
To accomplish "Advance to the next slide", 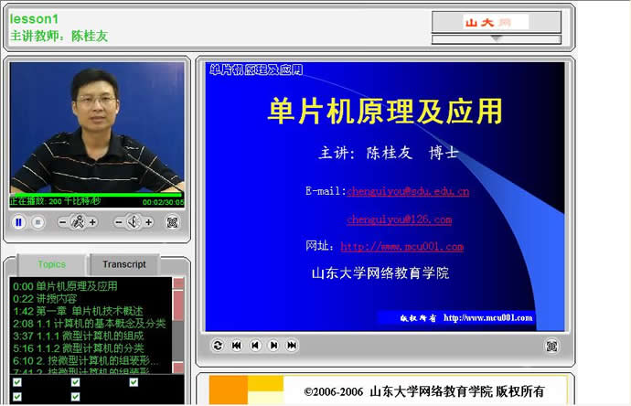I will pyautogui.click(x=273, y=346).
